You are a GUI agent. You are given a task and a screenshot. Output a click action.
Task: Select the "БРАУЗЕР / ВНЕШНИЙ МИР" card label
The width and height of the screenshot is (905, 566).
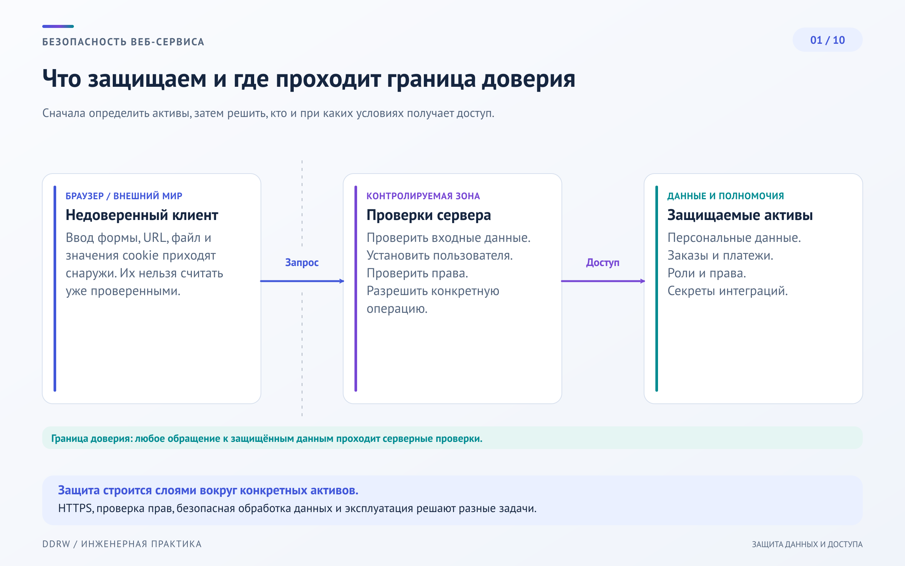124,196
